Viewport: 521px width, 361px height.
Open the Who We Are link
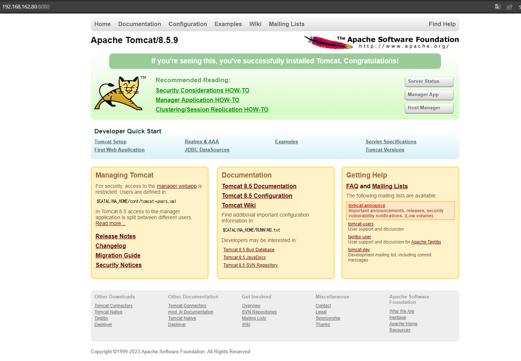tap(402, 311)
